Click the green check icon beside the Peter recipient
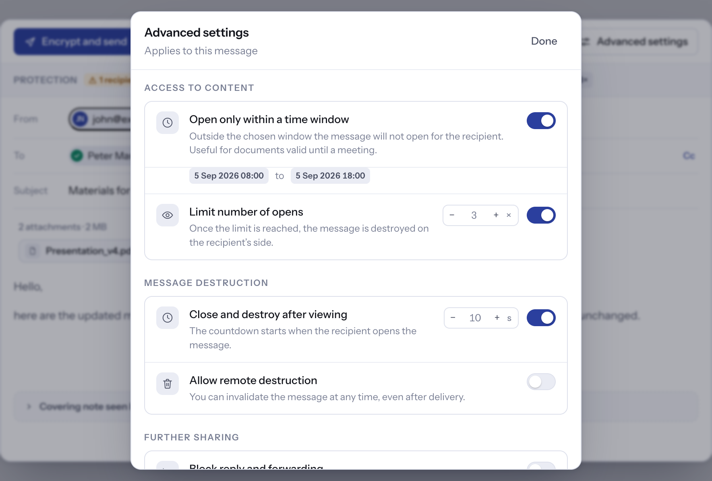Image resolution: width=712 pixels, height=481 pixels. [x=77, y=156]
